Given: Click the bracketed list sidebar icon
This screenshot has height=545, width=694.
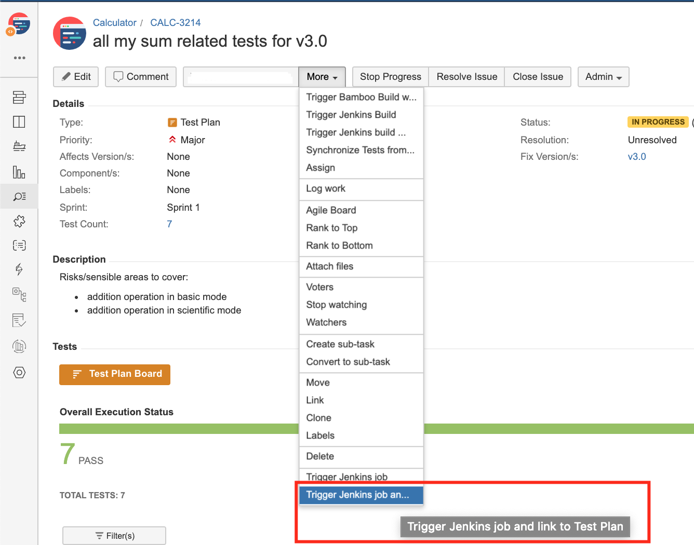Looking at the screenshot, I should pos(19,246).
